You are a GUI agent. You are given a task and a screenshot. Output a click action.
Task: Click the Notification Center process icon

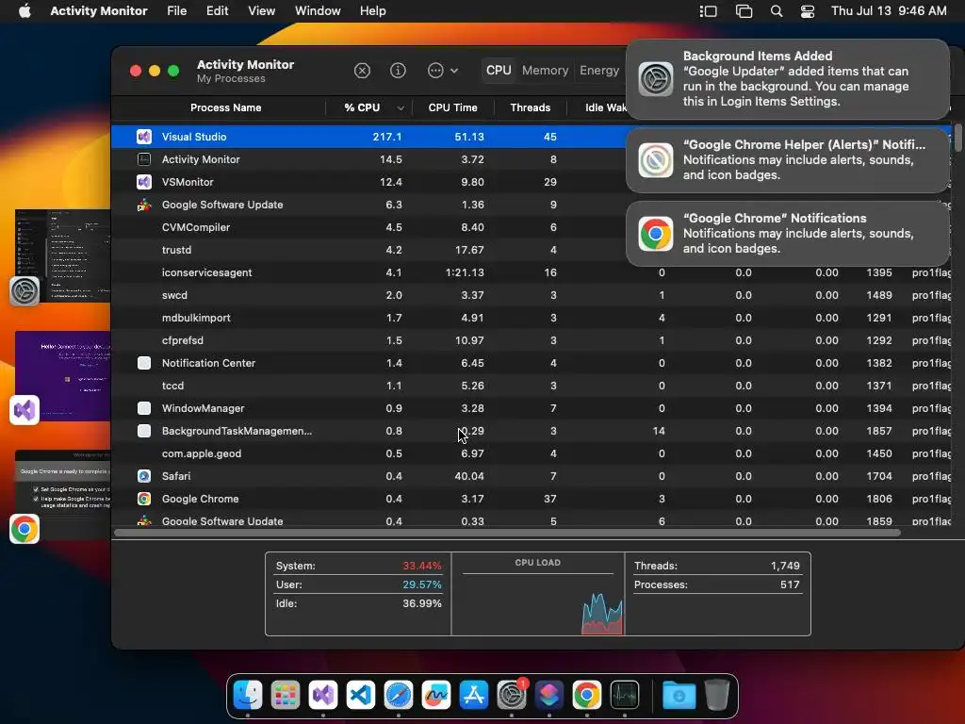click(144, 363)
